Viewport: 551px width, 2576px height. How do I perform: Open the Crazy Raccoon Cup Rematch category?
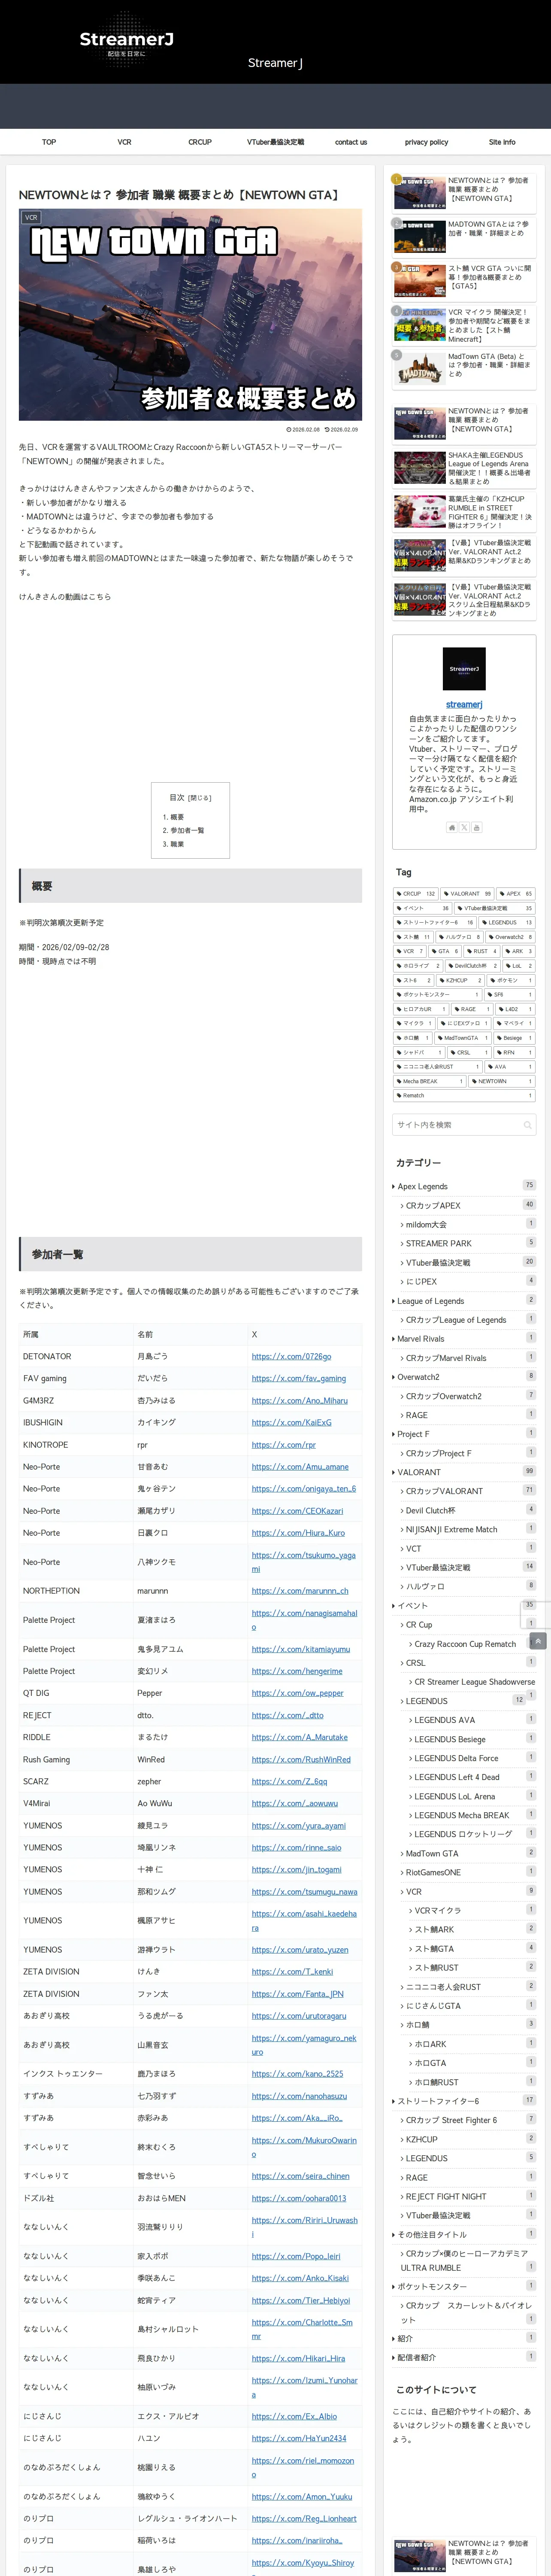[465, 1644]
